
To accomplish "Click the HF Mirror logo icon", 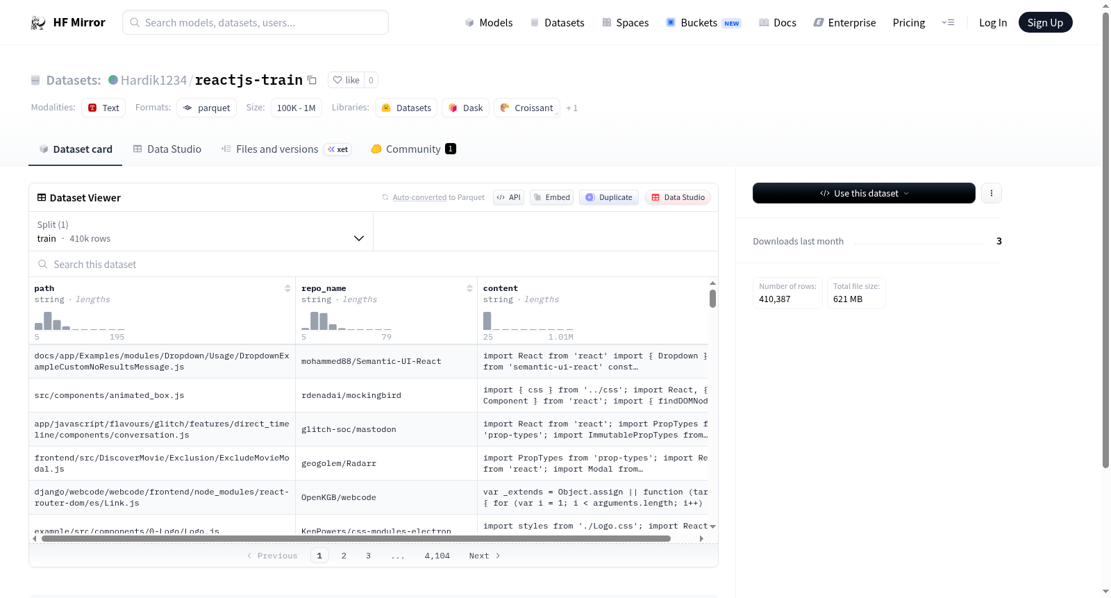I will [x=38, y=23].
